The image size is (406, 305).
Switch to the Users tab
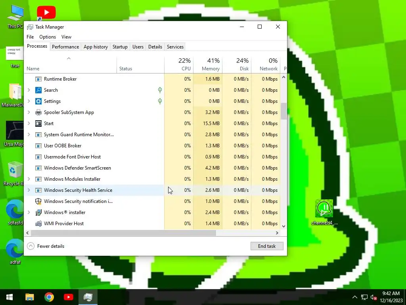[138, 47]
